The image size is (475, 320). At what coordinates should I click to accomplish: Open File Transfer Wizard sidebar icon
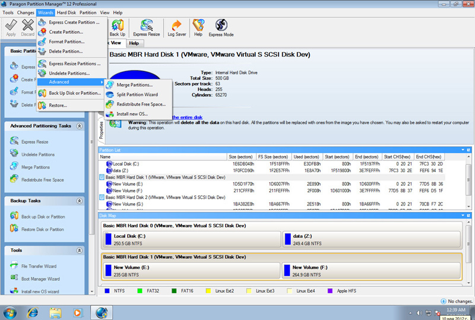tap(14, 265)
